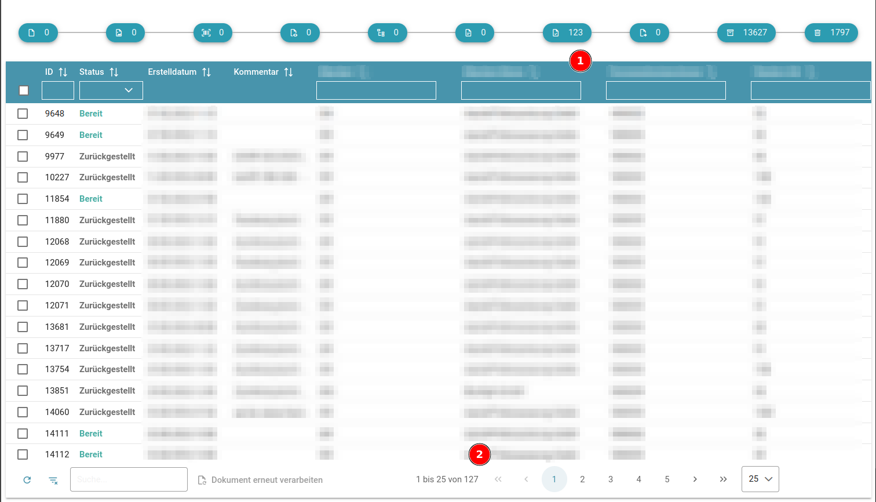Click the barcode scan stage chip
The image size is (876, 502).
(x=213, y=32)
